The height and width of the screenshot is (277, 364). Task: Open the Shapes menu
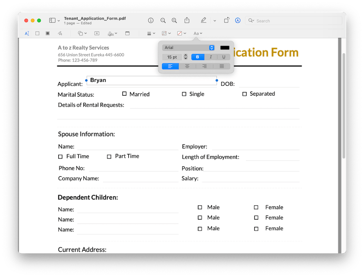82,33
